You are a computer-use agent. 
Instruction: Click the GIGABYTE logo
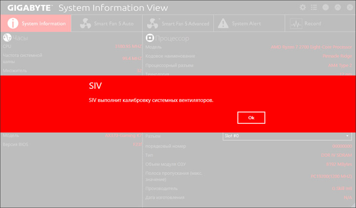(29, 8)
